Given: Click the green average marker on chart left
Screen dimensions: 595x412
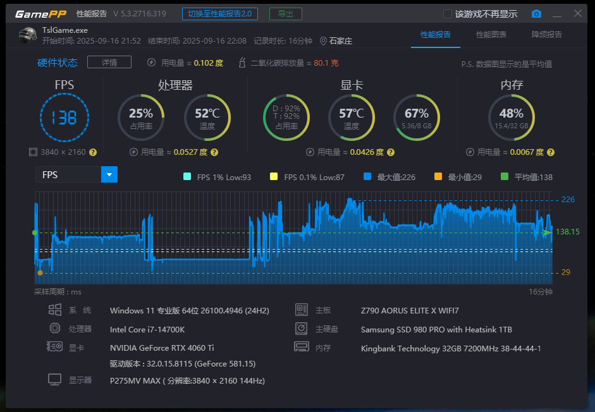Looking at the screenshot, I should (x=35, y=233).
